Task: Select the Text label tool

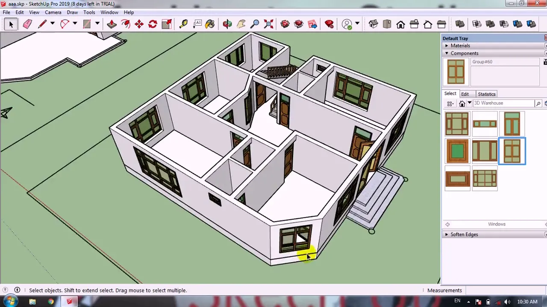Action: tap(197, 24)
